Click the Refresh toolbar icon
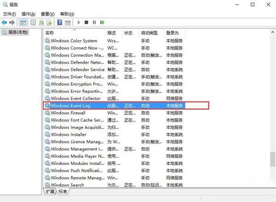 click(x=41, y=22)
